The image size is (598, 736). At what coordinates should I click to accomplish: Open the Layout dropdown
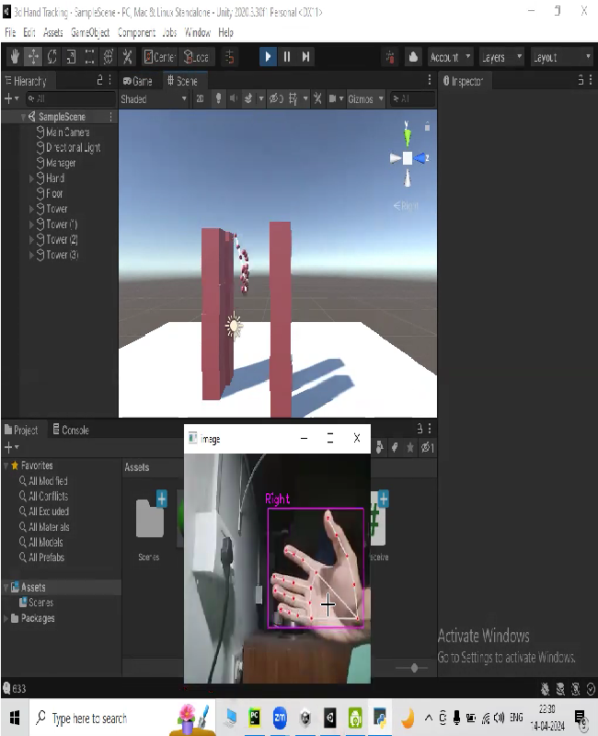[x=562, y=57]
